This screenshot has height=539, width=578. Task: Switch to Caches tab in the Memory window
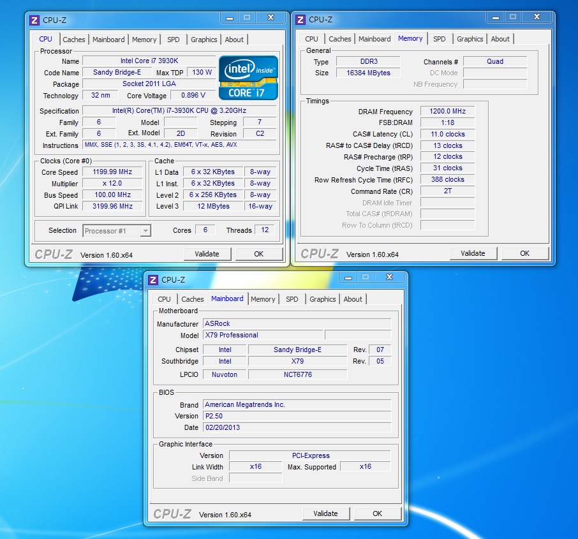click(x=340, y=39)
